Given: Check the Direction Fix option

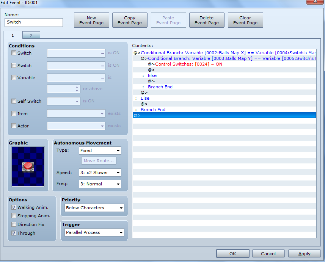Looking at the screenshot, I should tap(14, 224).
